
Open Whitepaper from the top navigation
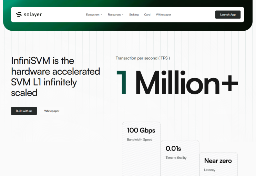(163, 14)
